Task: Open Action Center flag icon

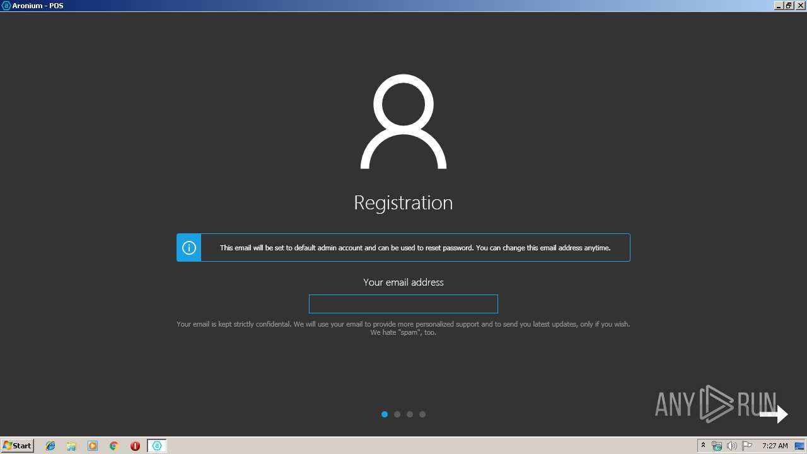Action: coord(746,446)
